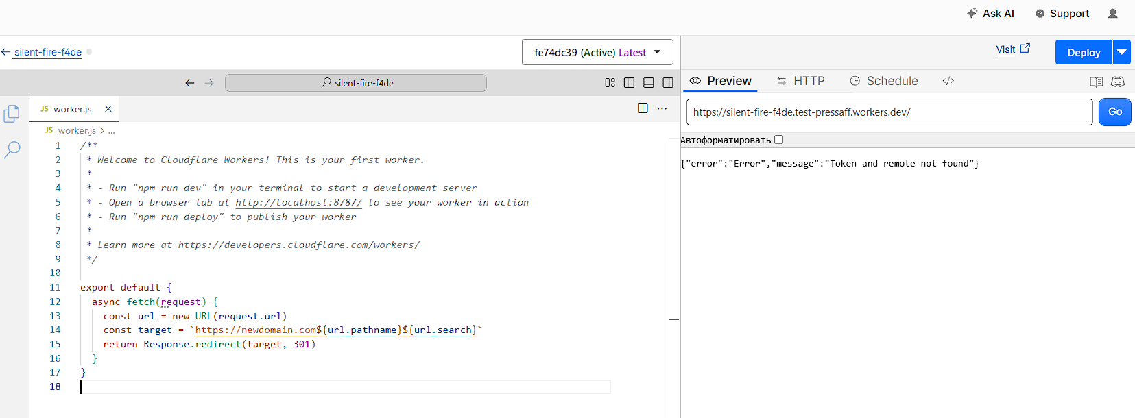This screenshot has height=418, width=1135.
Task: Close the worker.js editor tab
Action: tap(108, 109)
